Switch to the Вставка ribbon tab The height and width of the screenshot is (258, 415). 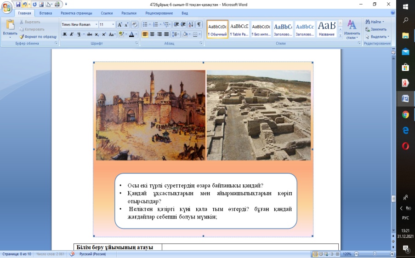pyautogui.click(x=45, y=13)
